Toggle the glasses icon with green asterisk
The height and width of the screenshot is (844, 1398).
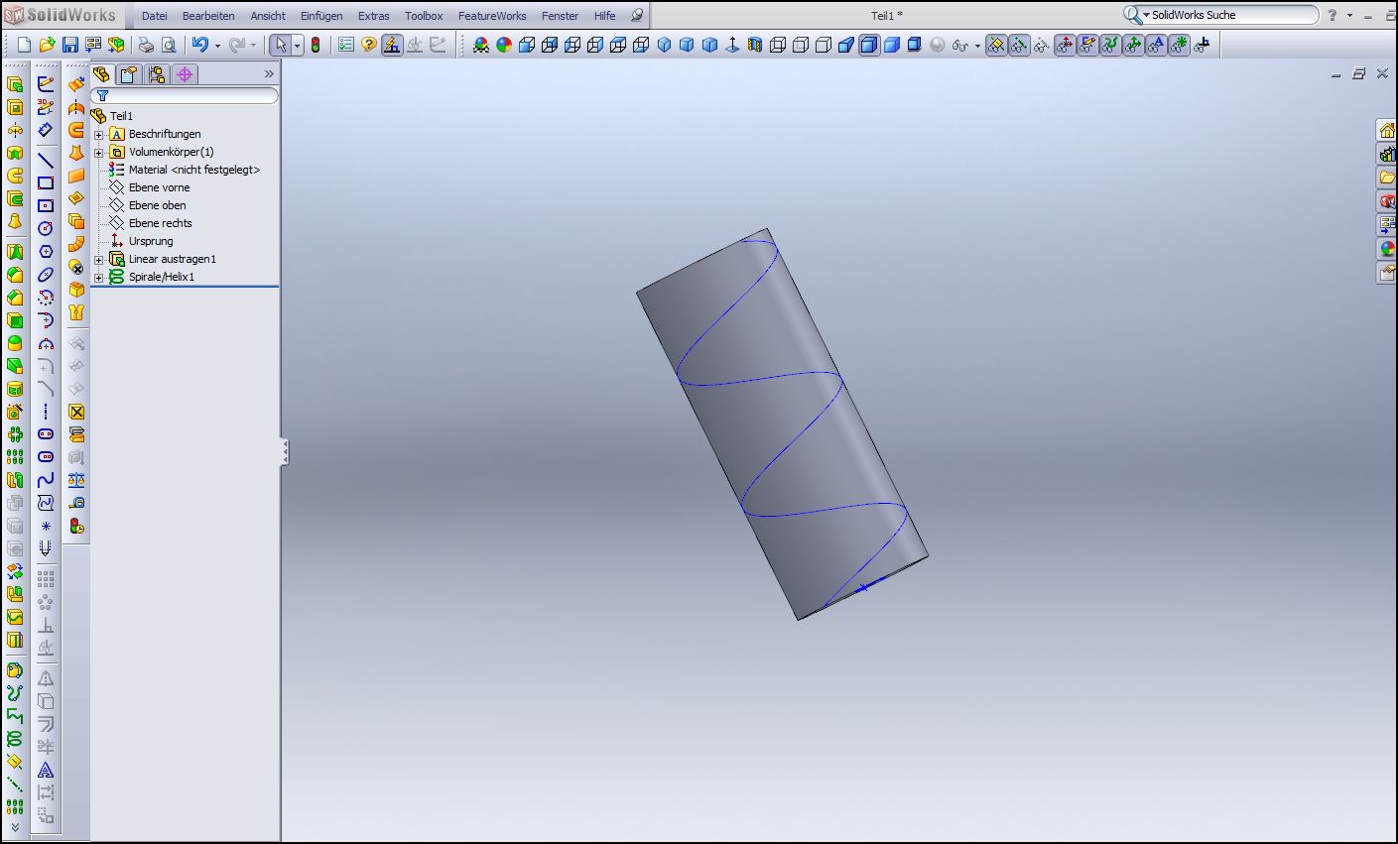click(x=1179, y=45)
